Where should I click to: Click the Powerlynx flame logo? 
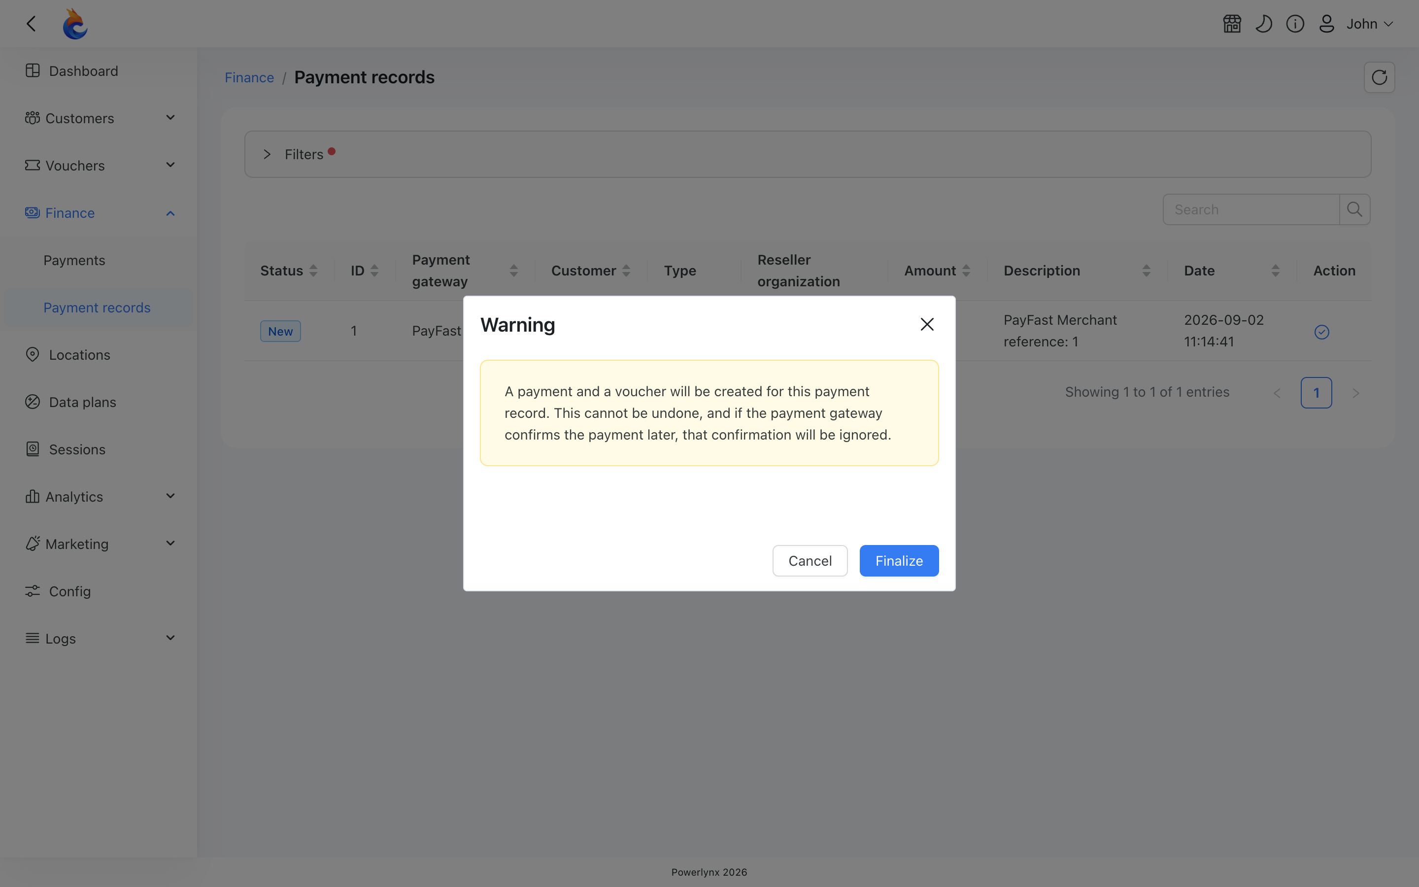pos(75,24)
